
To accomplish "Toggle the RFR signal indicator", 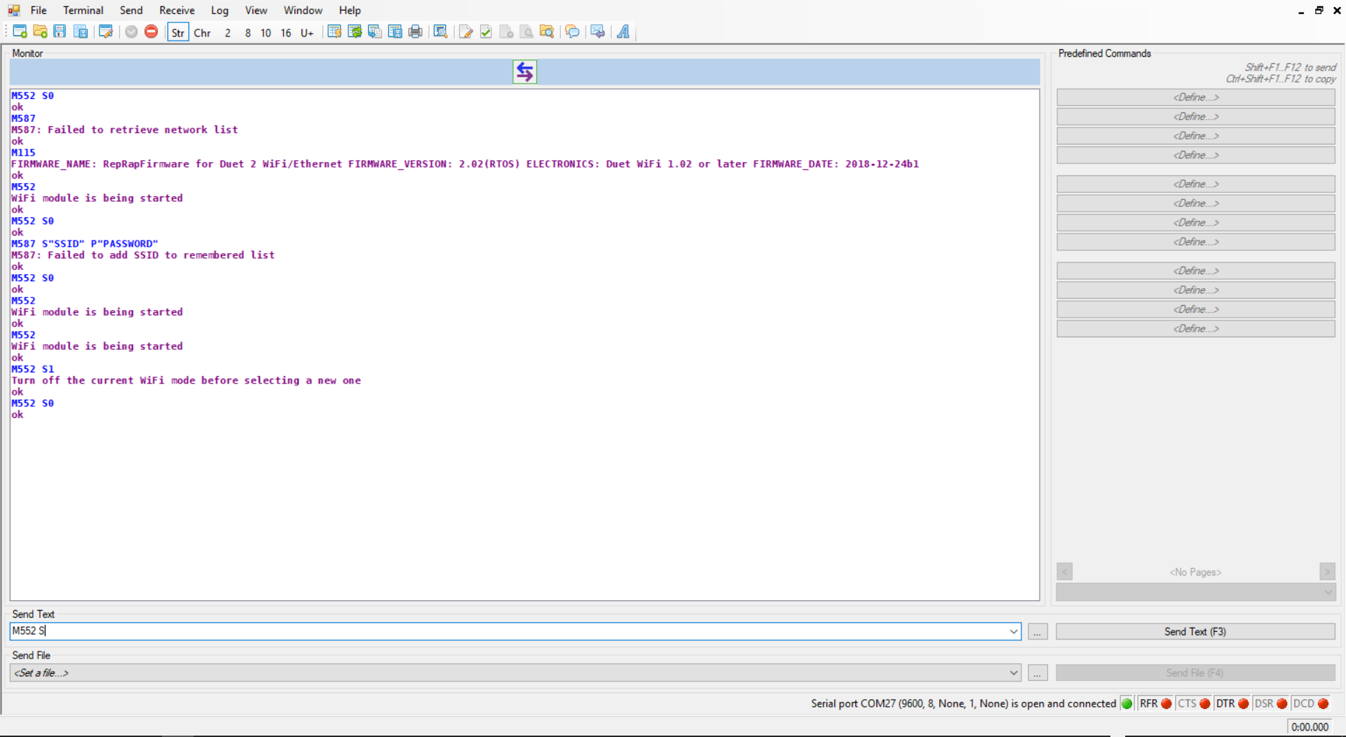I will pos(1155,703).
